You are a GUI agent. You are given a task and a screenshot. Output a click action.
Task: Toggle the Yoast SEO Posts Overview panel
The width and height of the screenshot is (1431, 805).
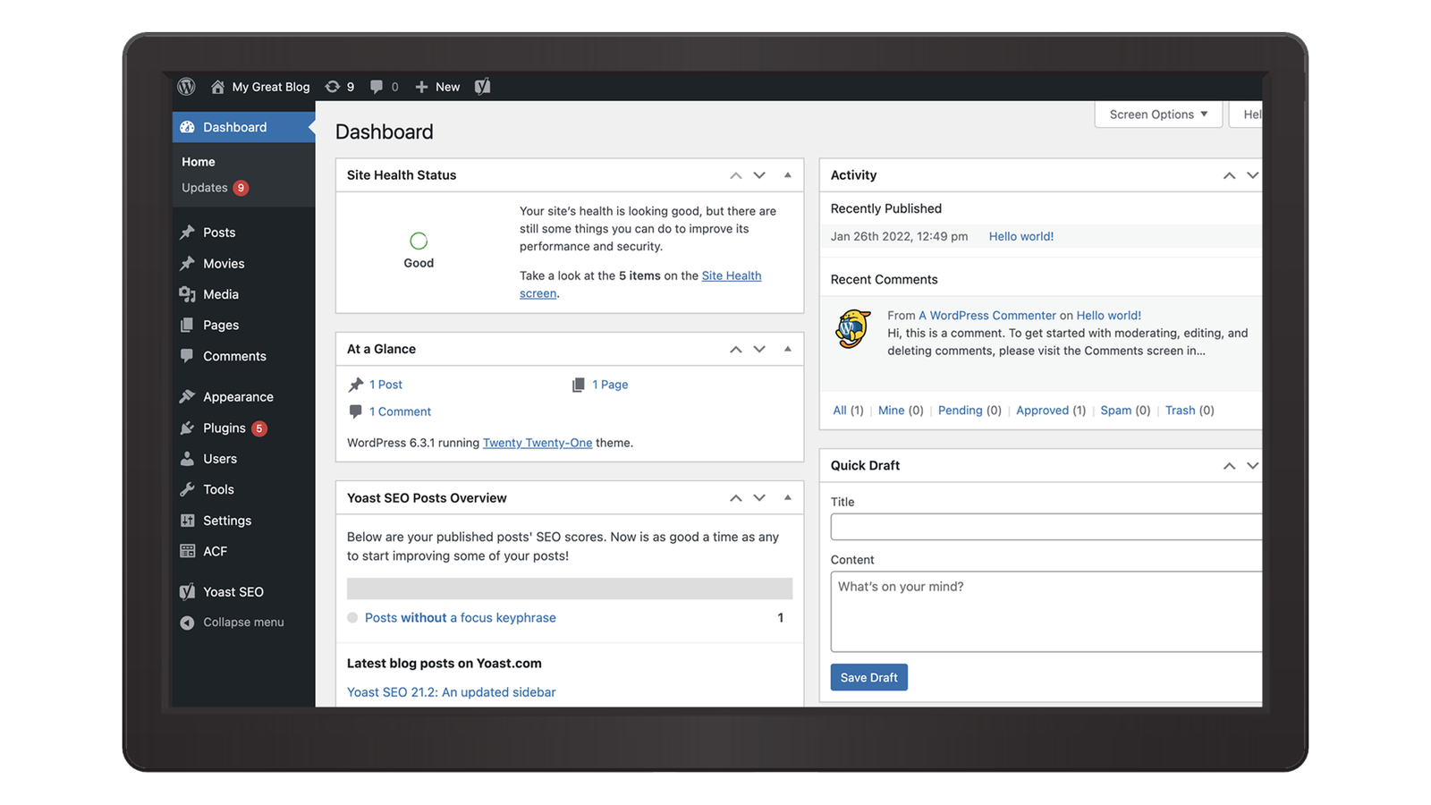pos(788,498)
